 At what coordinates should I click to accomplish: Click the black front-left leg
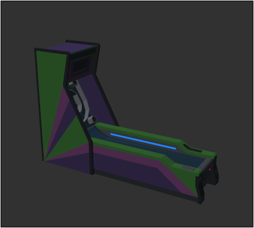coord(200,190)
